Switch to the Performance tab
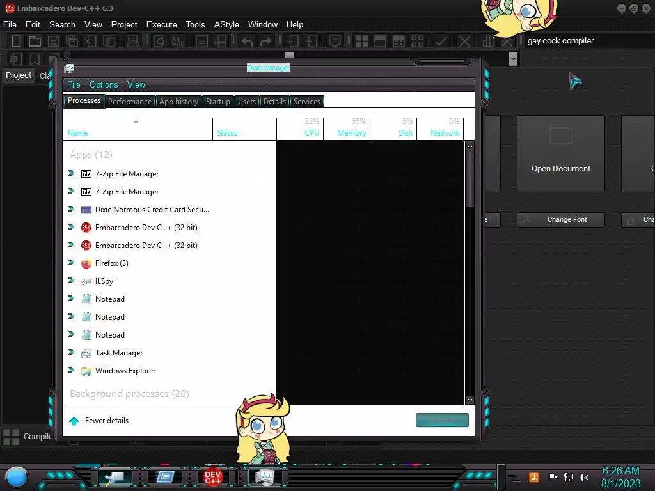This screenshot has height=491, width=655. pyautogui.click(x=130, y=102)
